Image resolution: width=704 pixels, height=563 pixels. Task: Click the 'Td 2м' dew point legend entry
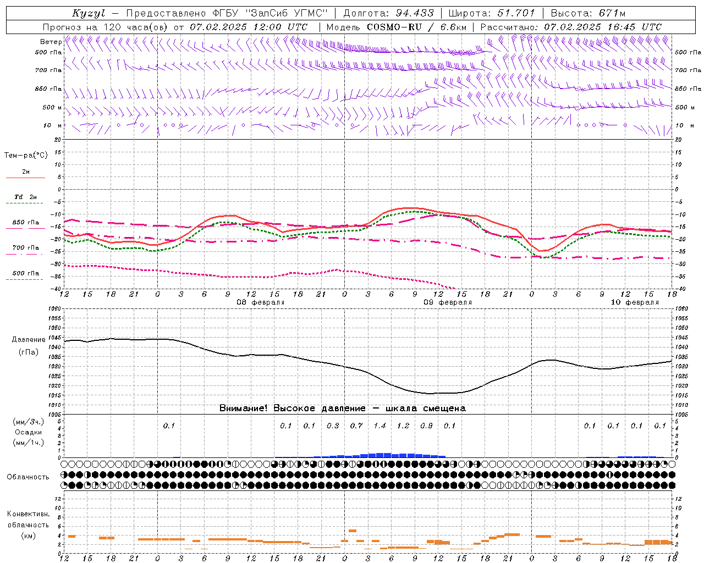26,196
